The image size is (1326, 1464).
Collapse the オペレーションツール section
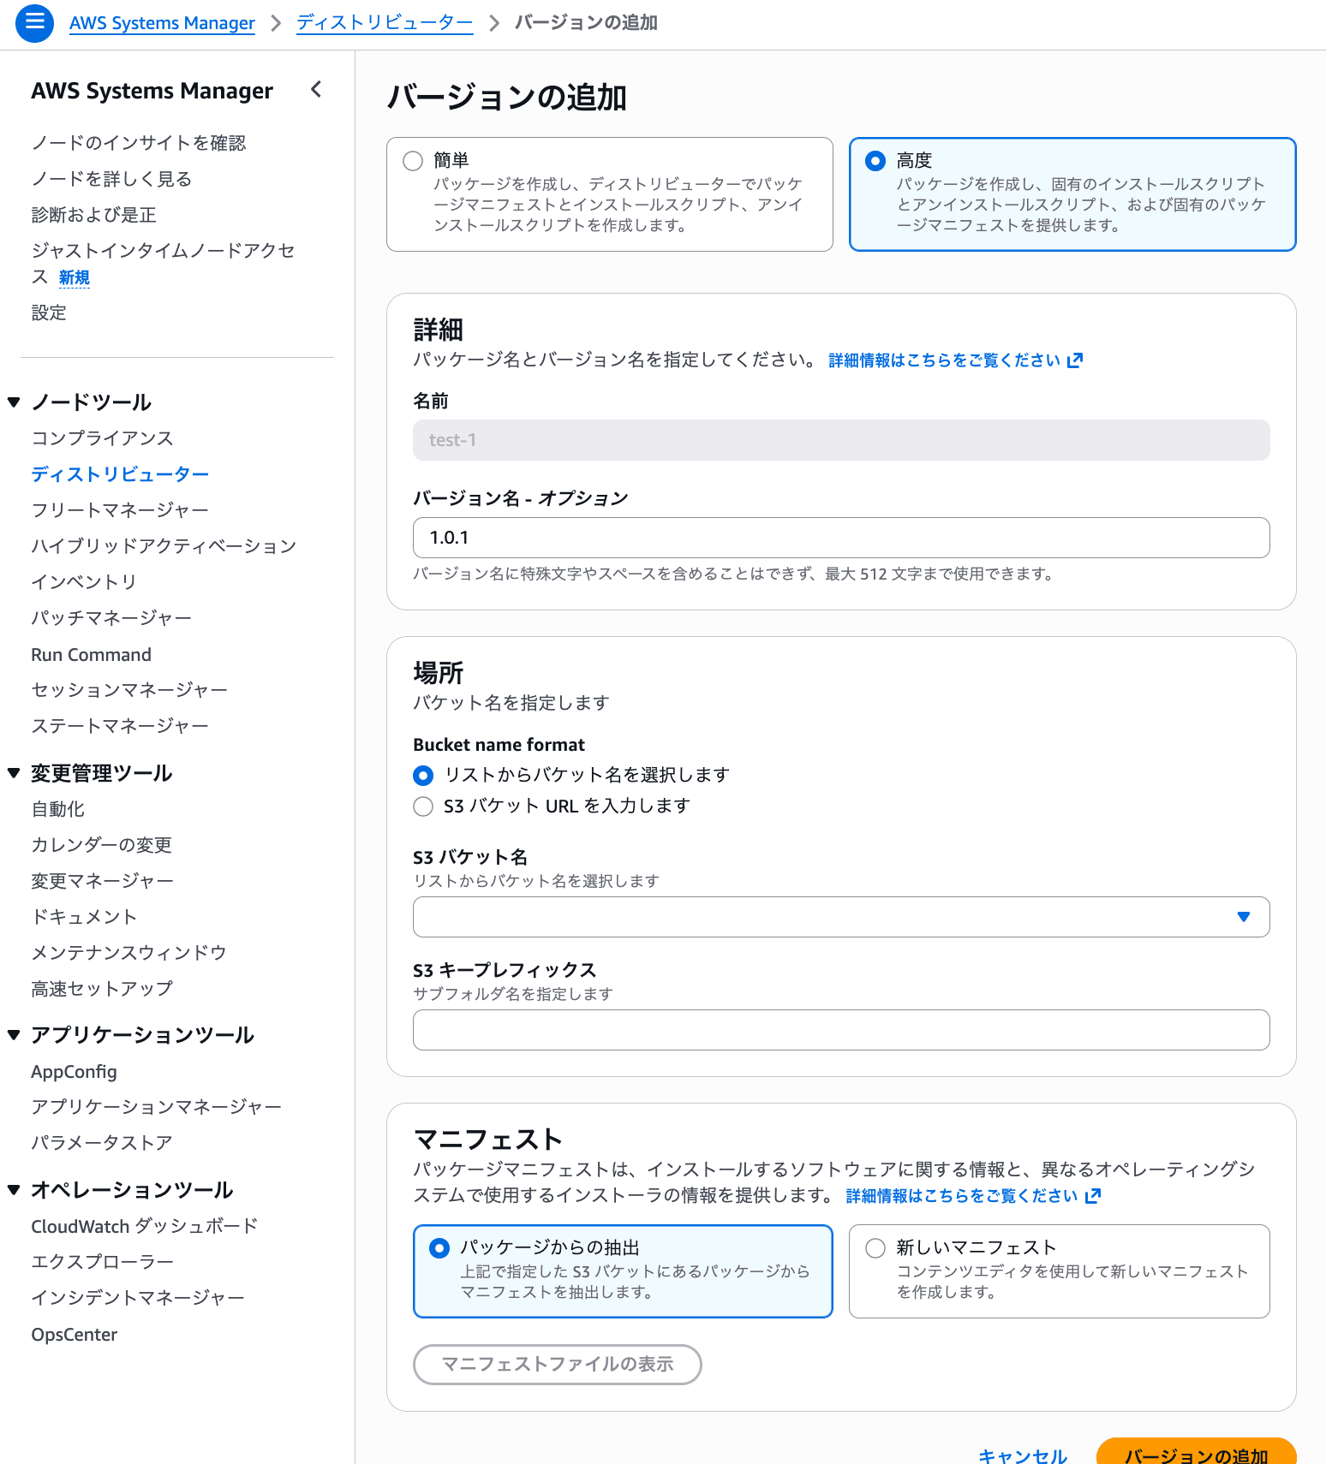pyautogui.click(x=14, y=1190)
